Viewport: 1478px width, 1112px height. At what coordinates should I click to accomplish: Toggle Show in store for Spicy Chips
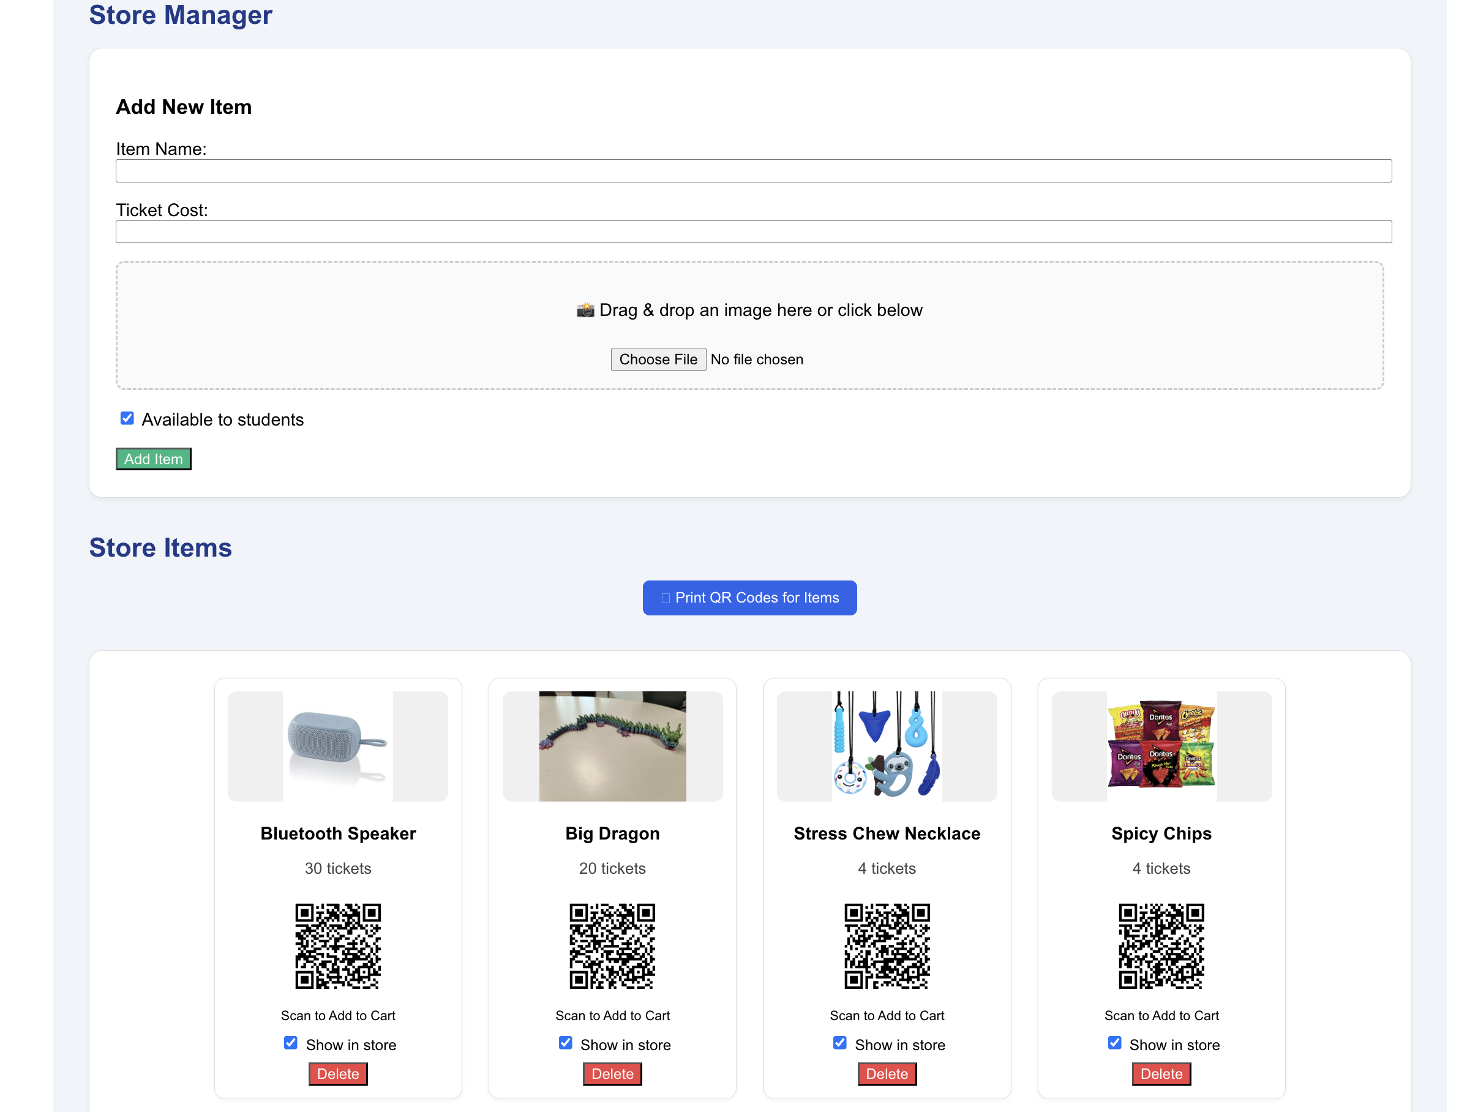1114,1043
